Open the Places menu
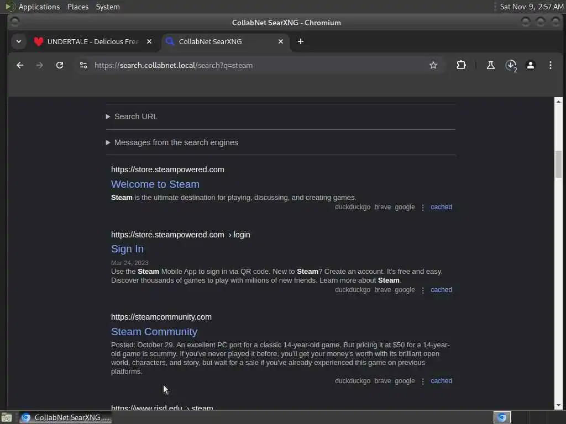Screen dimensions: 566x424 [x=77, y=7]
